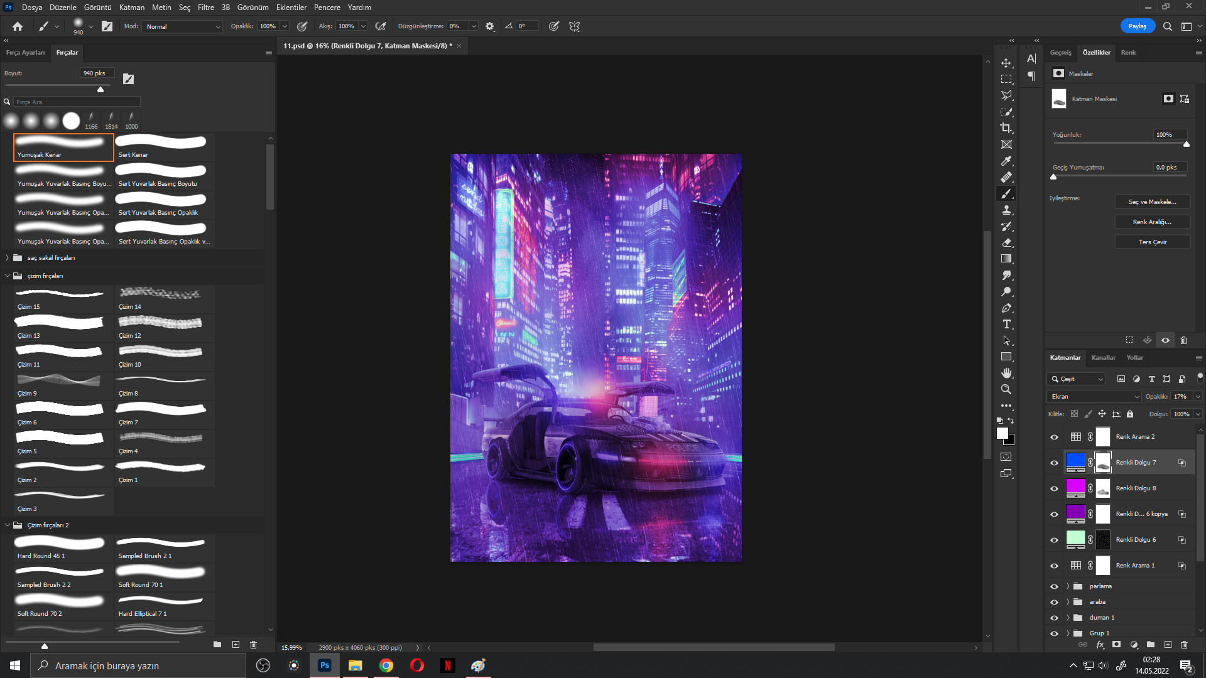This screenshot has height=678, width=1206.
Task: Open the Dosya menu
Action: pos(32,8)
